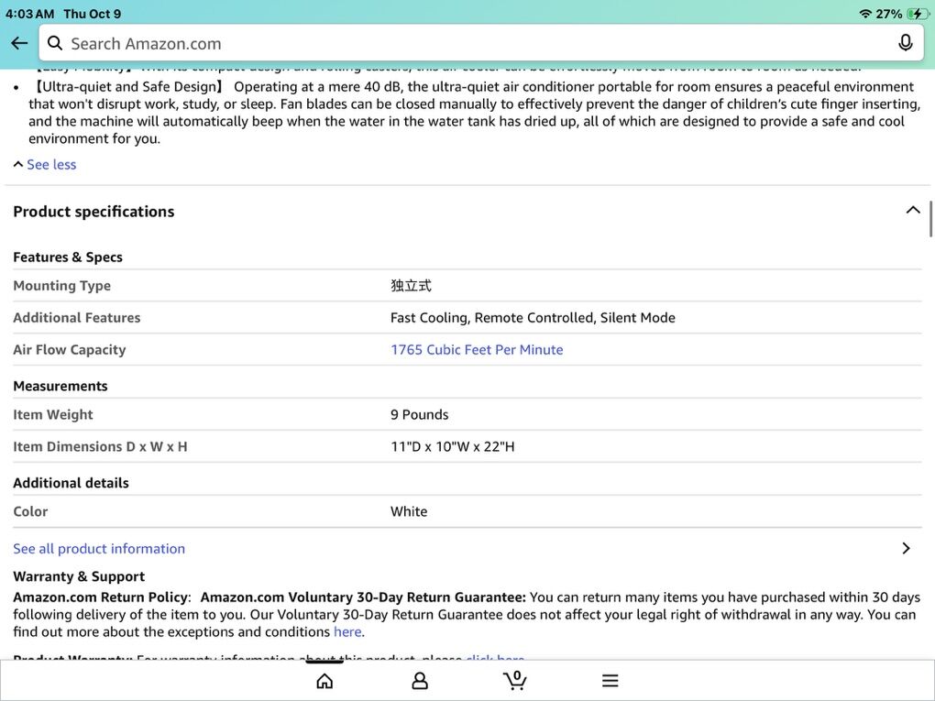Tap the battery status icon

[x=917, y=14]
